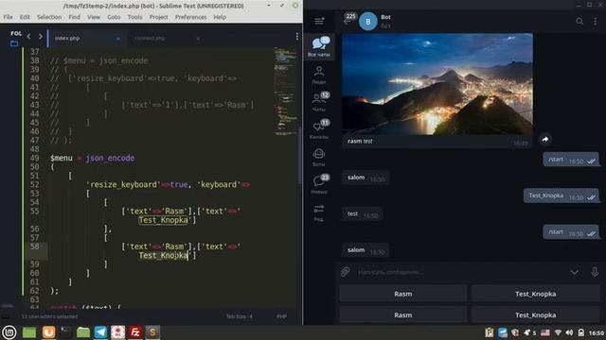Search in the Bot chat
The image size is (606, 340).
[x=579, y=21]
